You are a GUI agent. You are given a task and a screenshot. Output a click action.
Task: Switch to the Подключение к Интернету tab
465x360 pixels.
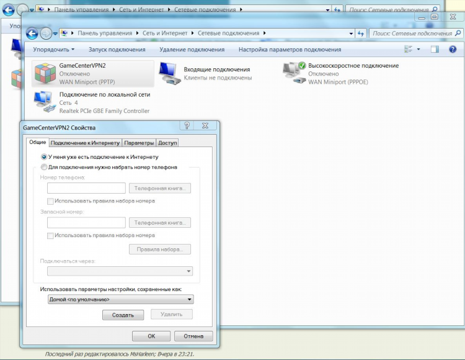(85, 143)
